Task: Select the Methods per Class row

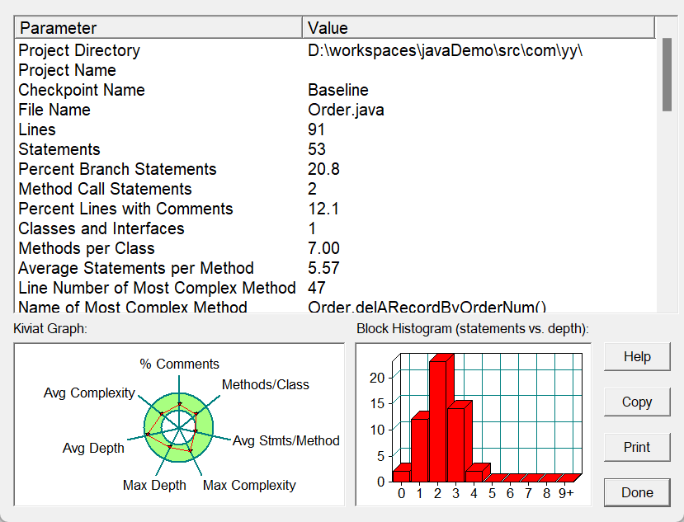Action: coord(87,248)
